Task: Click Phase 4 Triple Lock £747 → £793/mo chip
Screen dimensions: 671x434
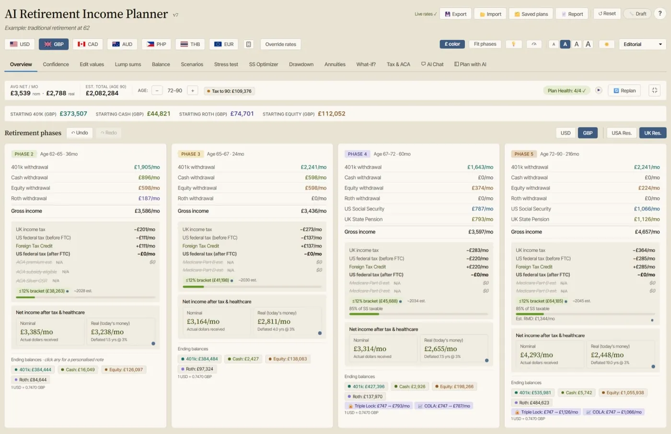Action: (379, 406)
